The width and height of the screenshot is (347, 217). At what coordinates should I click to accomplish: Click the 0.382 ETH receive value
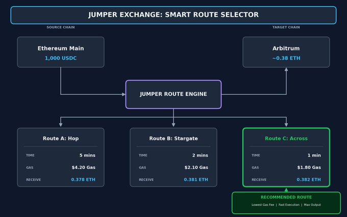[x=309, y=180]
